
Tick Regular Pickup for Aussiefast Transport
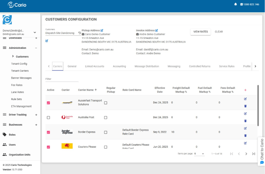coord(106,103)
